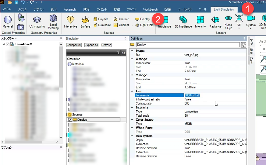
Task: Collapse the Intensity section
Action: pos(132,108)
